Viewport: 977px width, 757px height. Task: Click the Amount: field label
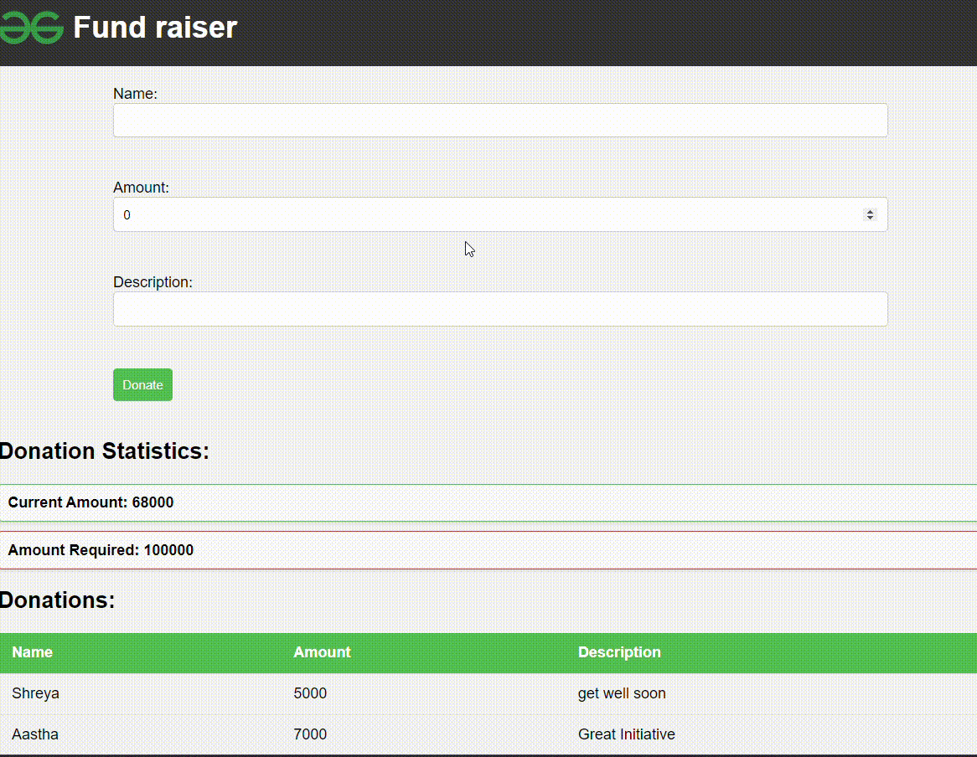click(141, 188)
